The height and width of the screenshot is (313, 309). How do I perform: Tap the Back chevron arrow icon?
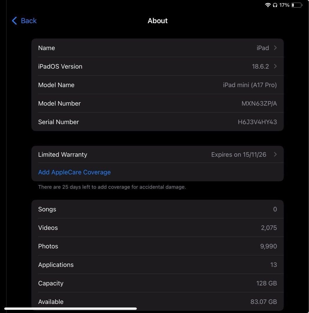point(14,21)
